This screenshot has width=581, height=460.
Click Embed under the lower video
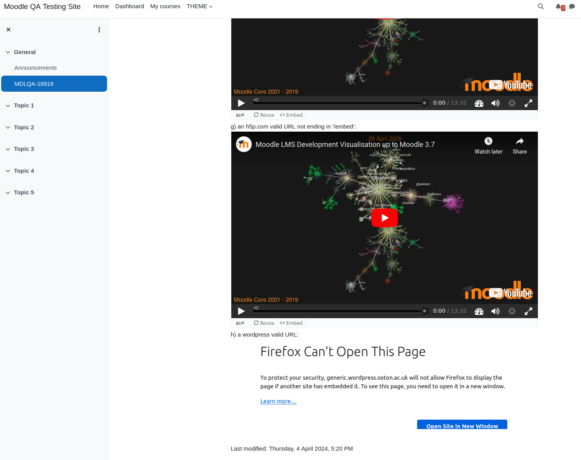pos(291,323)
